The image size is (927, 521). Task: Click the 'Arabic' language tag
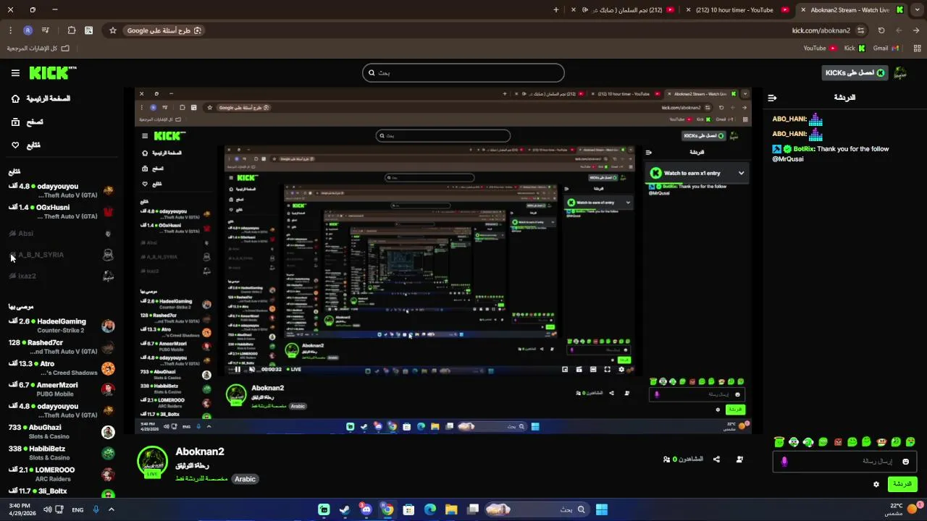[x=245, y=479]
